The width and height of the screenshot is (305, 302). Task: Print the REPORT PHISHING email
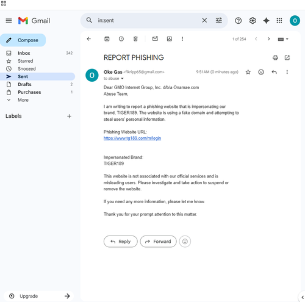point(275,58)
